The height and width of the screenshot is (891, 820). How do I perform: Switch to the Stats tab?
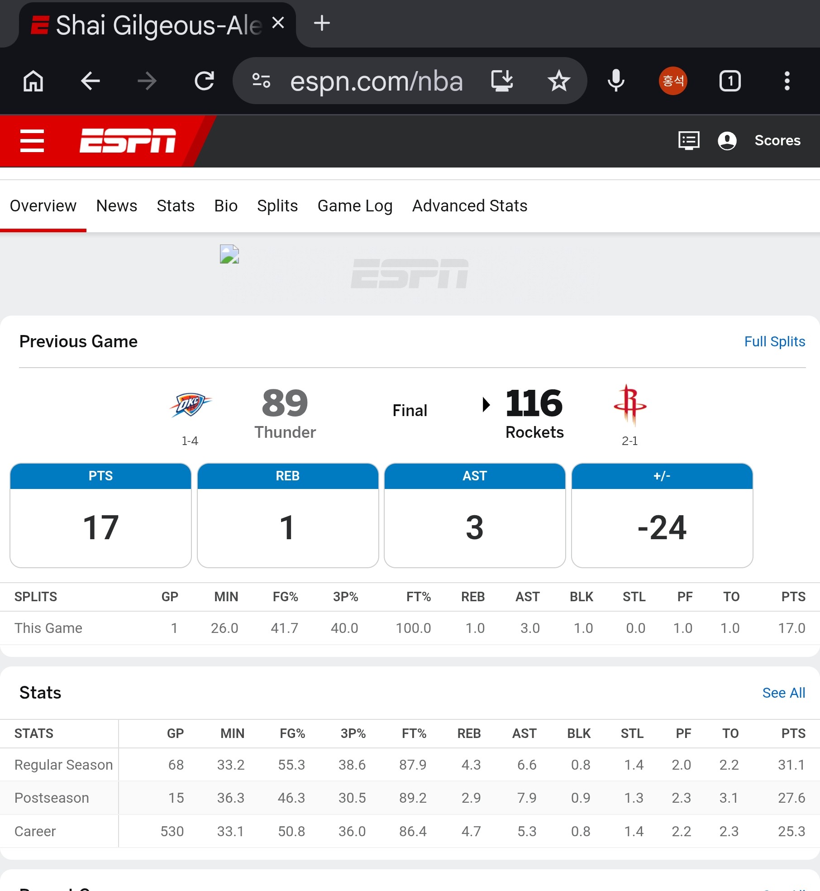click(x=176, y=206)
